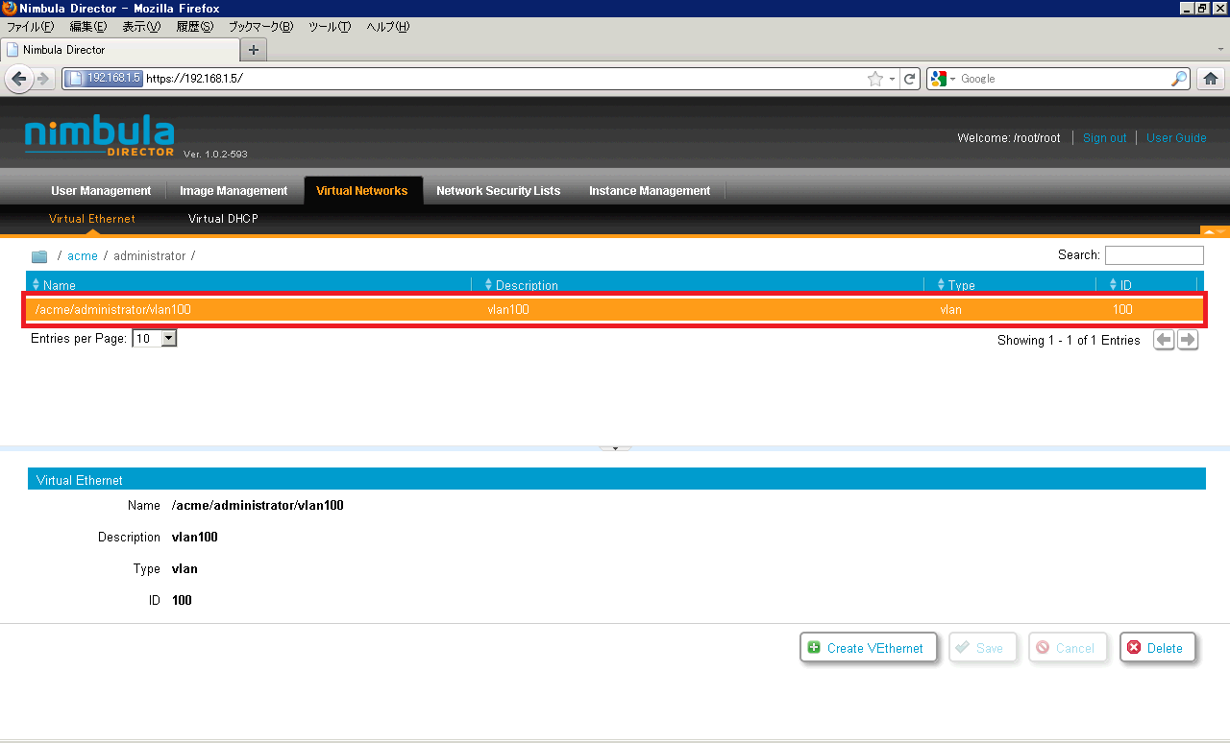Select the Virtual Ethernet subtab
Viewport: 1230px width, 743px height.
pyautogui.click(x=92, y=219)
